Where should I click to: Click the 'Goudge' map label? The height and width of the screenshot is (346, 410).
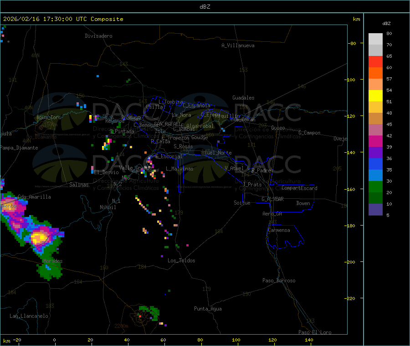(x=200, y=137)
